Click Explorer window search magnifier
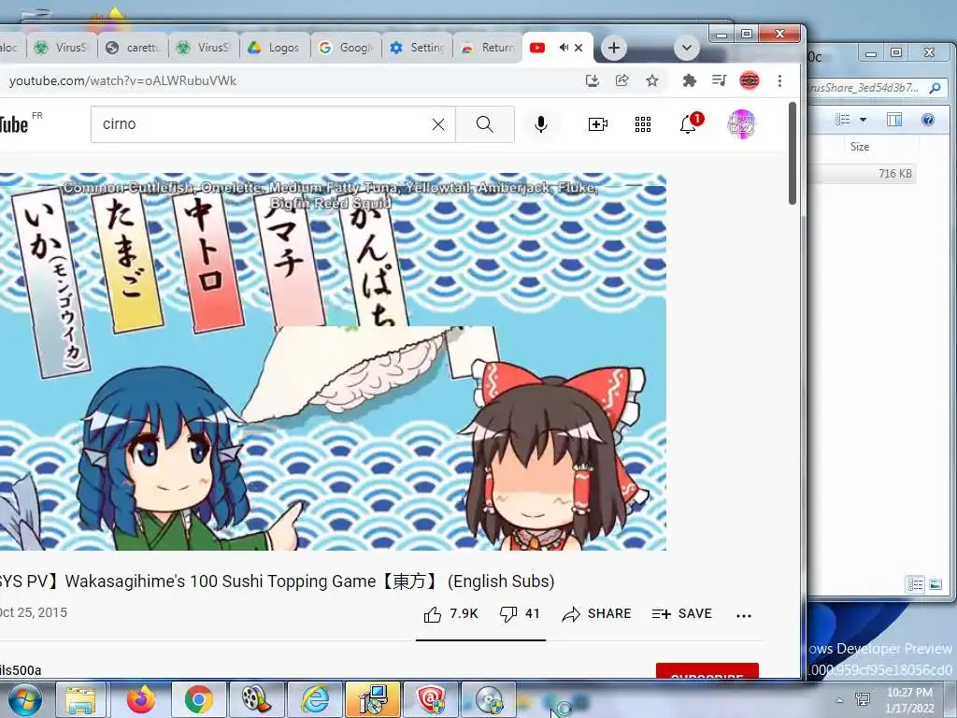Image resolution: width=957 pixels, height=718 pixels. pyautogui.click(x=935, y=88)
